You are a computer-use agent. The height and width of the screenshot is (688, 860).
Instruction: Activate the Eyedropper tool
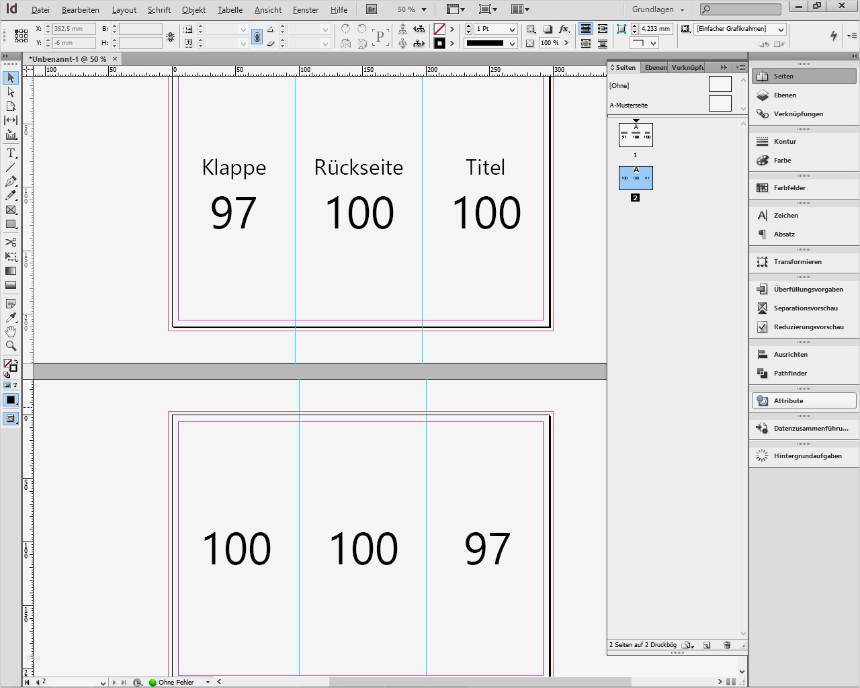pos(11,317)
